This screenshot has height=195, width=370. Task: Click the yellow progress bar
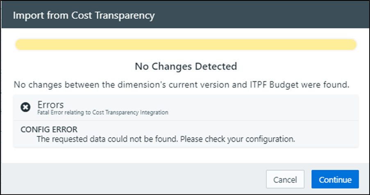point(186,45)
